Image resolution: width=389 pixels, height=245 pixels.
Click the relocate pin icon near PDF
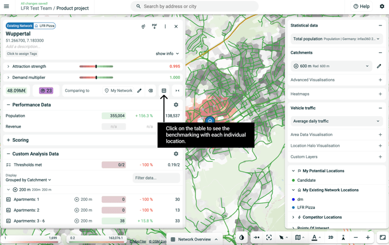pos(144,27)
